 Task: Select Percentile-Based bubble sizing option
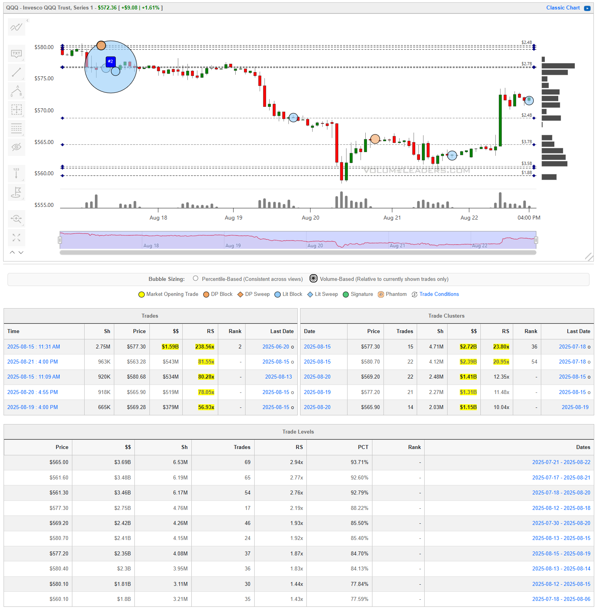[195, 278]
